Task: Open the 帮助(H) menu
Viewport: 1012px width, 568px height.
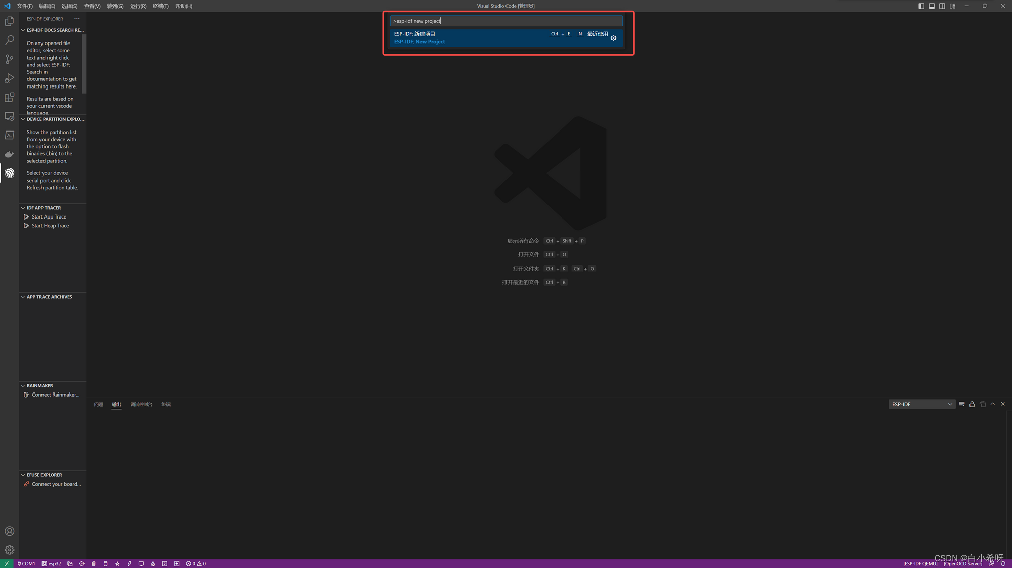Action: 184,6
